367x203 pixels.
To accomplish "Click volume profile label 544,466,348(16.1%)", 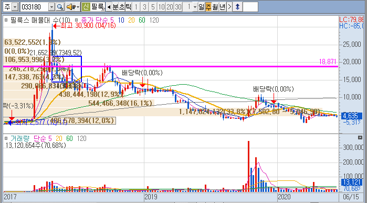I will [120, 103].
